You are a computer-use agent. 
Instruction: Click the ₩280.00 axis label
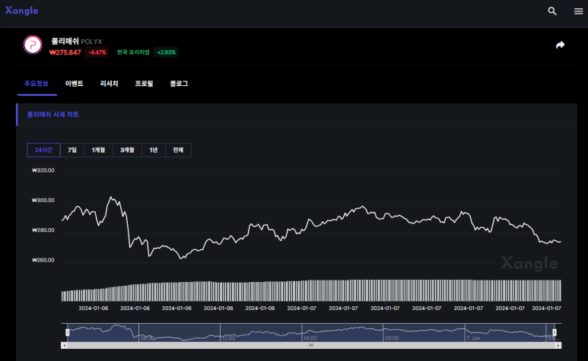tap(43, 230)
